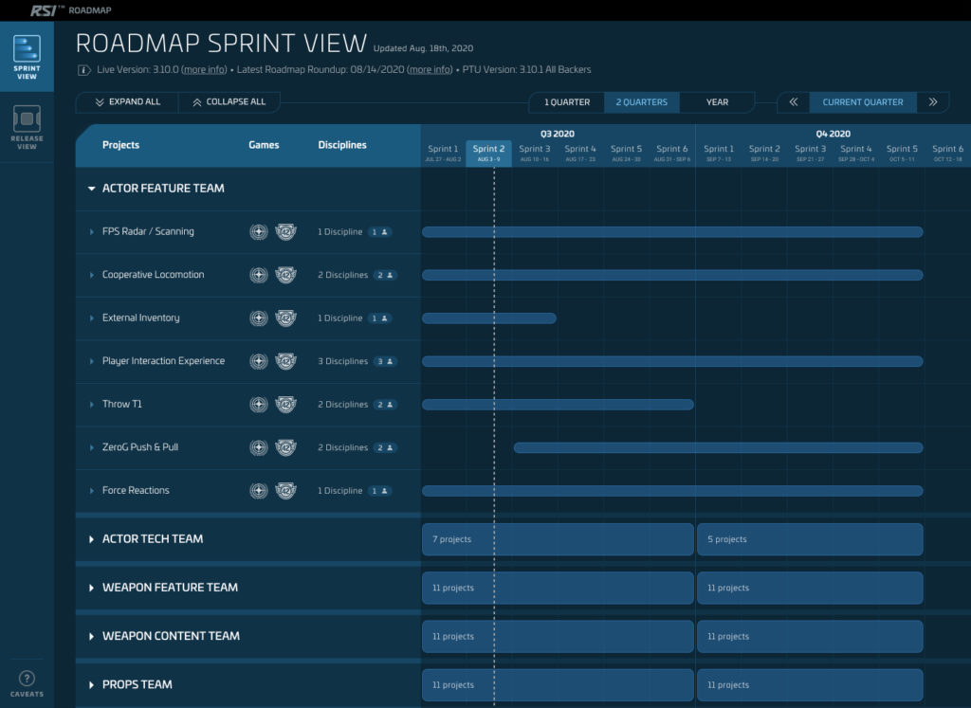Click the Q4 2020 quarter label
Screen dimensions: 971x708
833,134
